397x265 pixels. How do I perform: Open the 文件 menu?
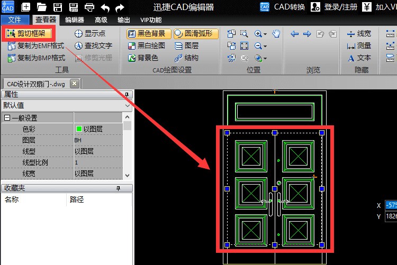[15, 20]
